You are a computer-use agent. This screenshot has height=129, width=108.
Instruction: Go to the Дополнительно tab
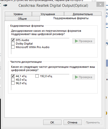[x=83, y=14]
